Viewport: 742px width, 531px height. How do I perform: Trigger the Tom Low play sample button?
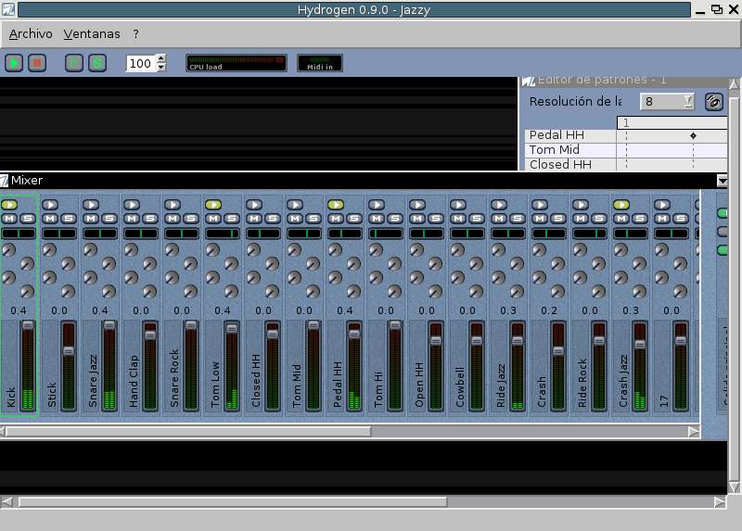(213, 205)
